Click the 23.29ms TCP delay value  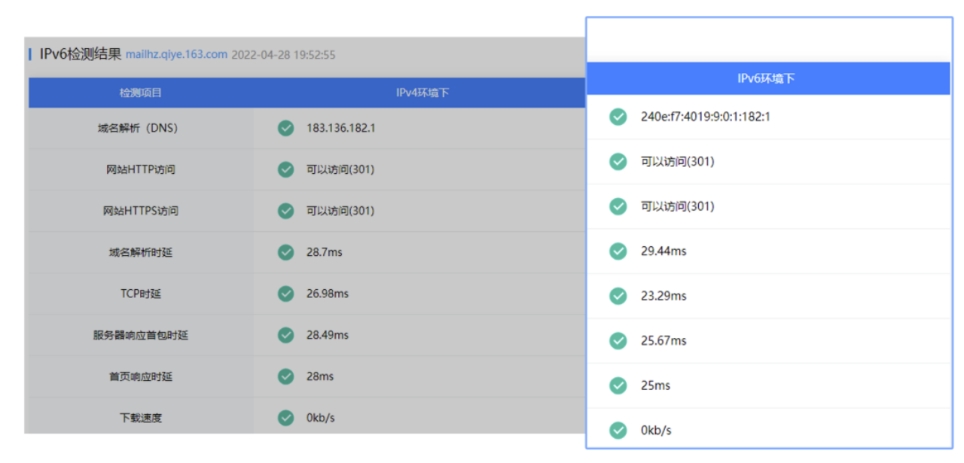point(664,296)
